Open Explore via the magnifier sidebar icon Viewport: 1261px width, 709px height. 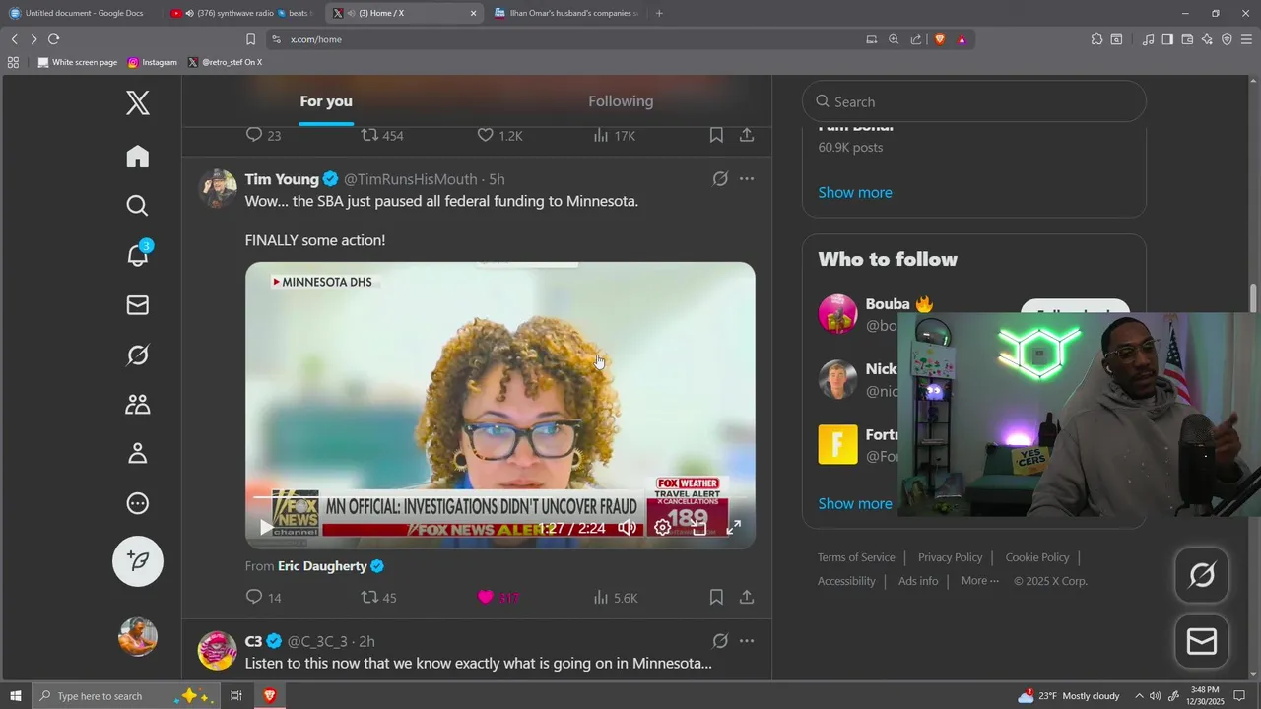pos(138,205)
